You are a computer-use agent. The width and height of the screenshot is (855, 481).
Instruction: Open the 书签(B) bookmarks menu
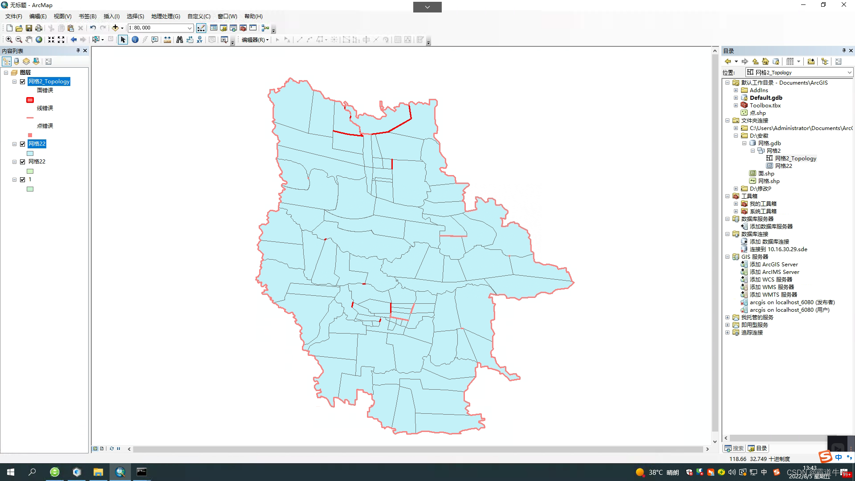tap(87, 16)
